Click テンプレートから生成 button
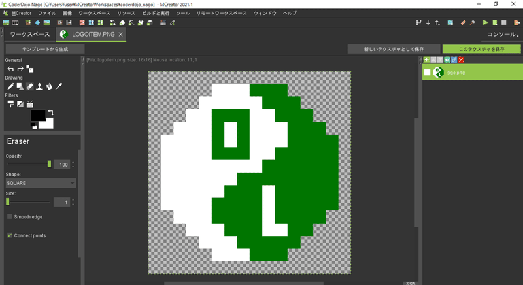 click(x=45, y=49)
